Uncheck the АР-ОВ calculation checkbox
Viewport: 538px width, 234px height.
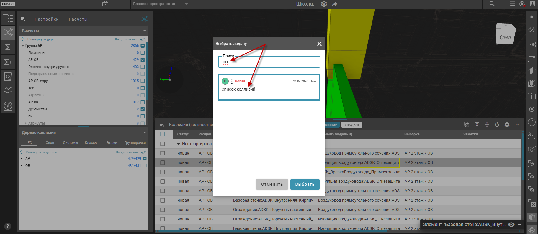143,60
